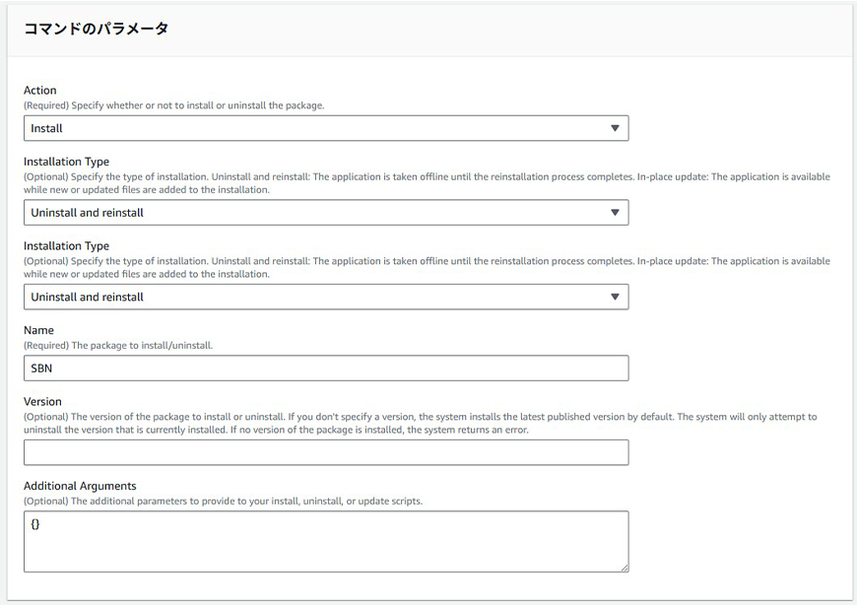The width and height of the screenshot is (857, 605).
Task: Click the arrow on the second Installation Type dropdown
Action: pos(615,297)
